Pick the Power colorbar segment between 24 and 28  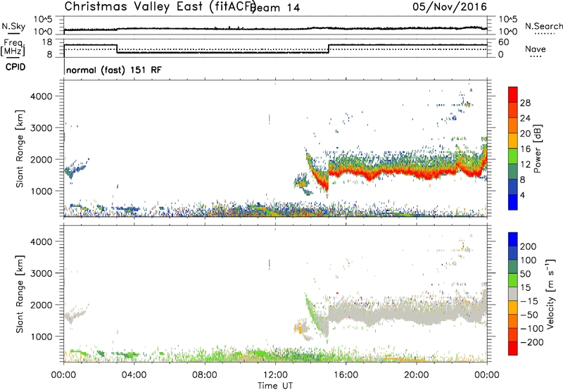click(513, 111)
